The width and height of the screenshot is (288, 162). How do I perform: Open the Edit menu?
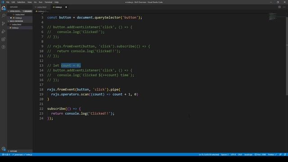13,2
